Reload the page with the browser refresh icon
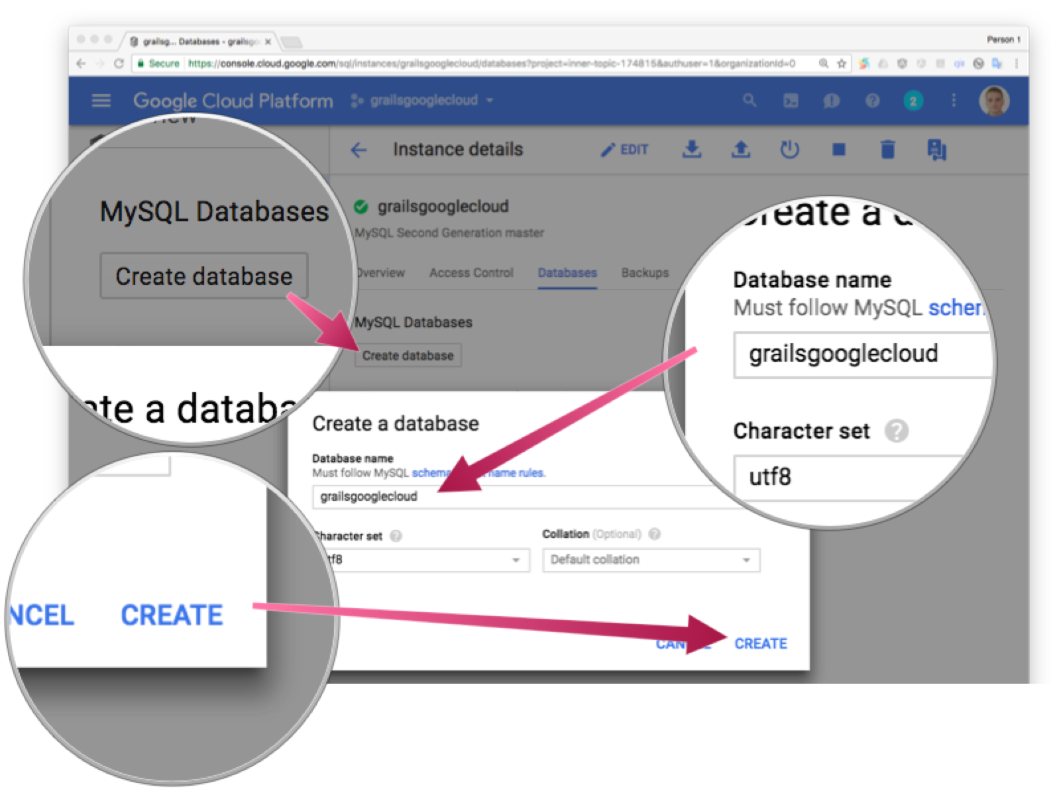Screen dimensions: 1055x791 (x=119, y=64)
